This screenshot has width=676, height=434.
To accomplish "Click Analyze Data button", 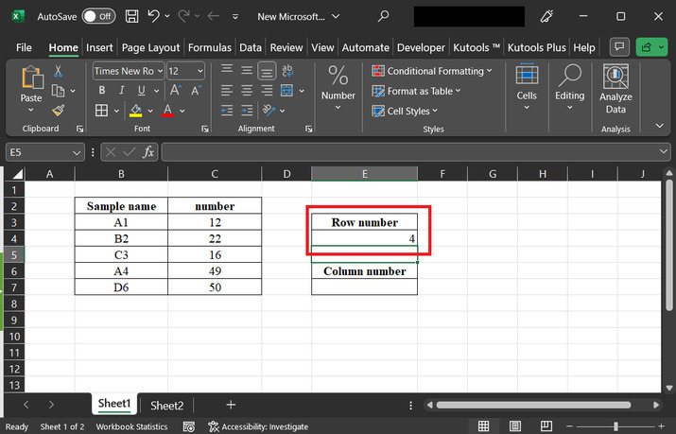I will coord(615,90).
